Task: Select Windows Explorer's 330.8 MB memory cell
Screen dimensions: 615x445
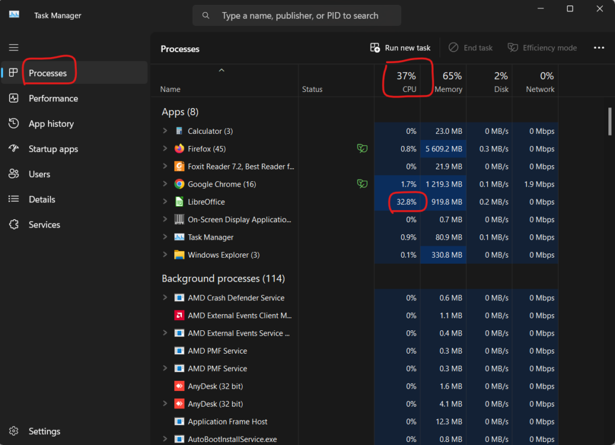Action: pos(443,255)
